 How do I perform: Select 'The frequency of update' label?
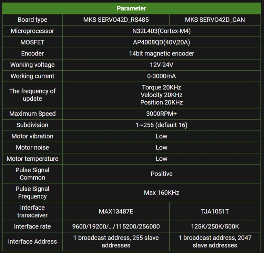(x=32, y=95)
